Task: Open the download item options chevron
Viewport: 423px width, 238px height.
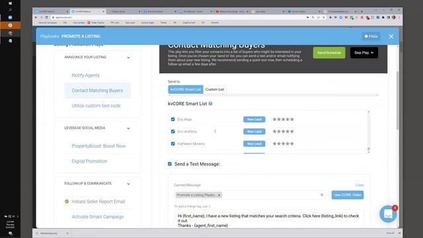Action: click(67, 233)
